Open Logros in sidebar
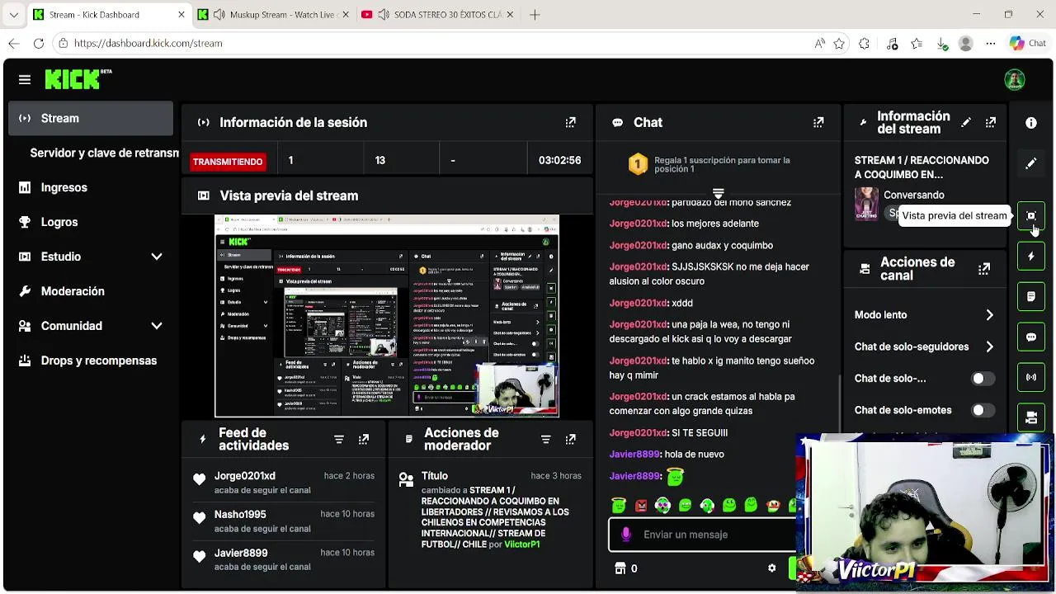The image size is (1056, 594). click(x=91, y=222)
